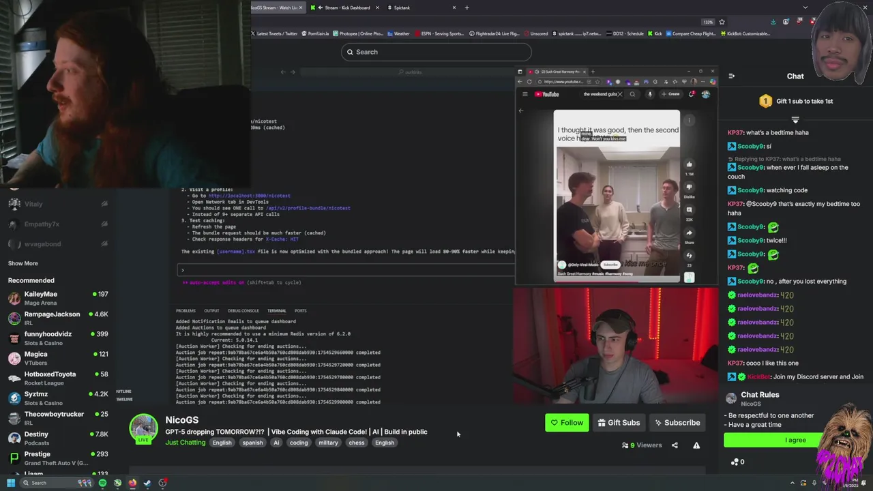
Task: Open browser tab list dropdown arrow
Action: pos(805,8)
